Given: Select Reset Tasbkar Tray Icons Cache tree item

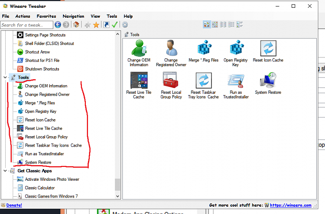Looking at the screenshot, I should 53,145.
